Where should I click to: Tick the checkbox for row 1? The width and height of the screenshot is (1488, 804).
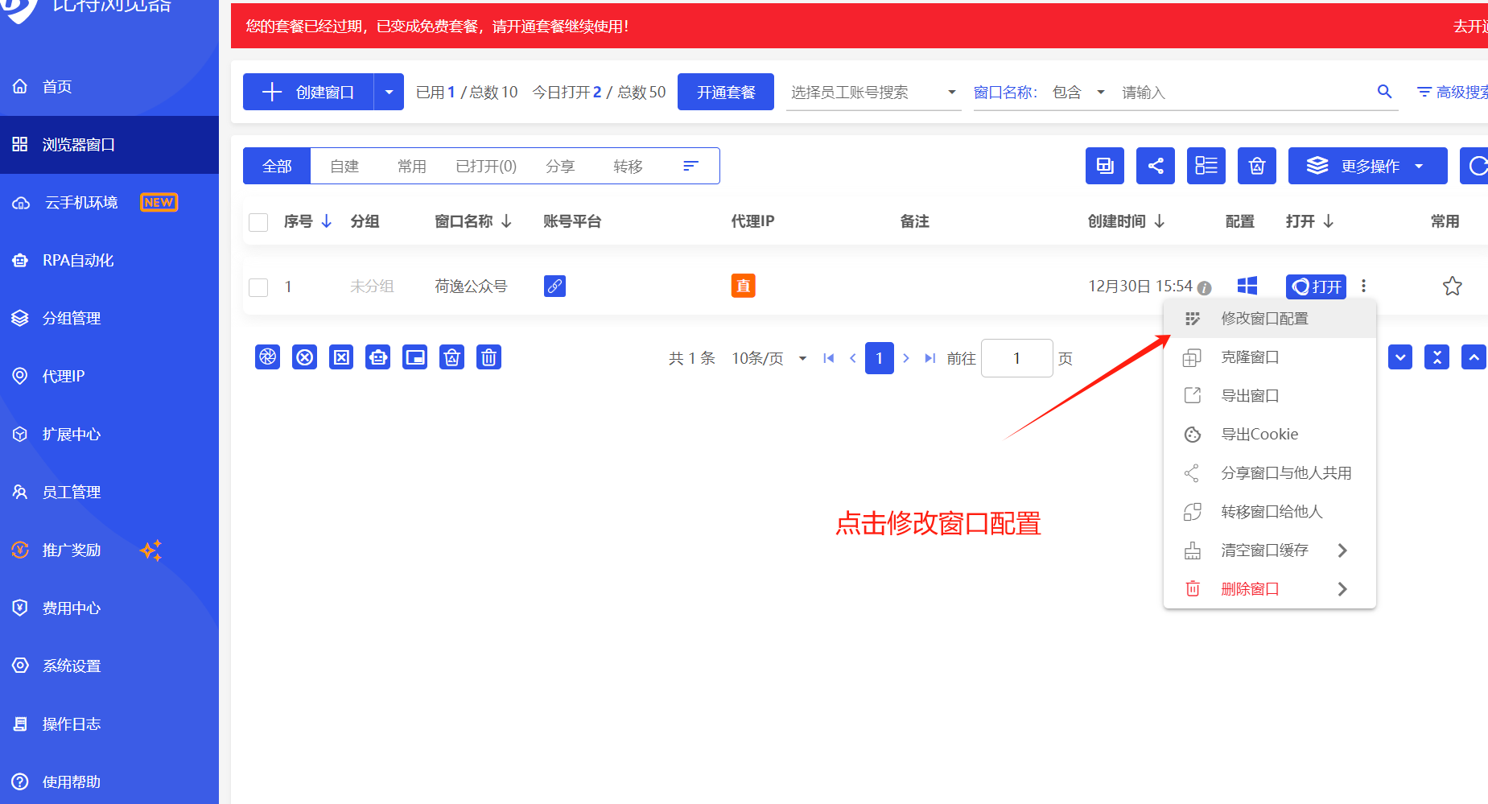click(x=258, y=287)
